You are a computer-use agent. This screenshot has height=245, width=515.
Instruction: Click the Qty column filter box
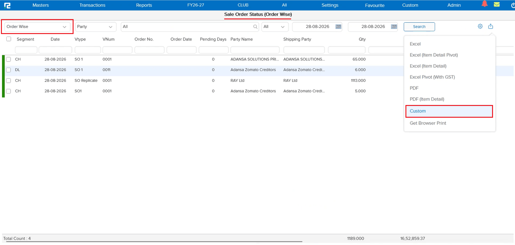tap(347, 50)
